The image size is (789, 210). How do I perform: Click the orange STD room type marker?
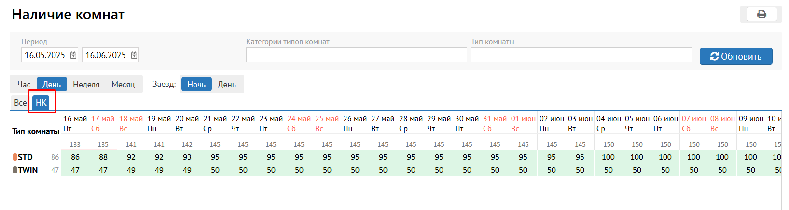click(15, 157)
